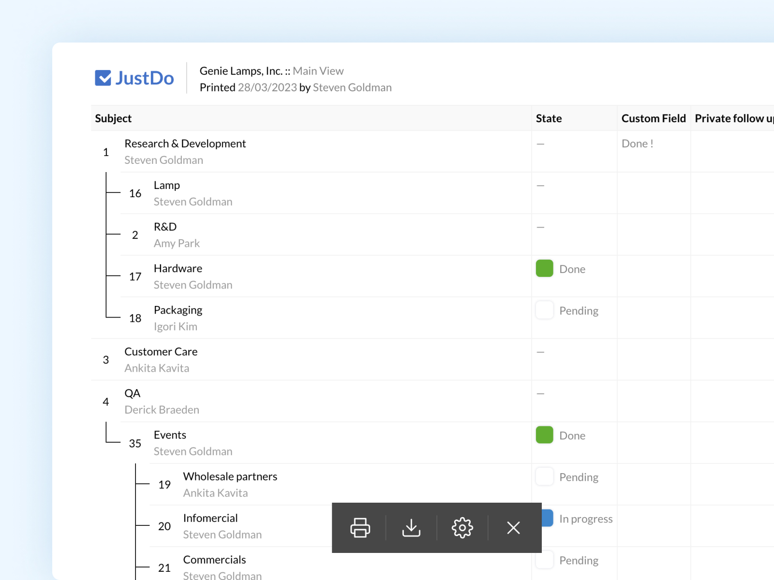Click the Infomercial task name

[210, 518]
